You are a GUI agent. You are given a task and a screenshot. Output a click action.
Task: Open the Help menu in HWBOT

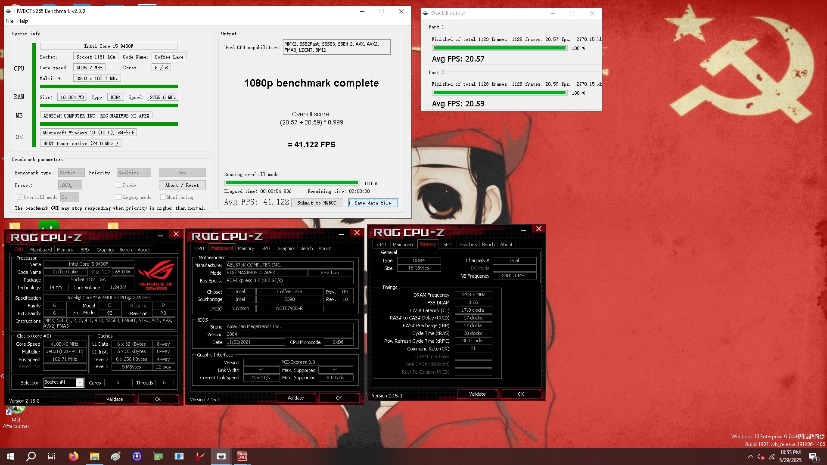click(x=22, y=21)
